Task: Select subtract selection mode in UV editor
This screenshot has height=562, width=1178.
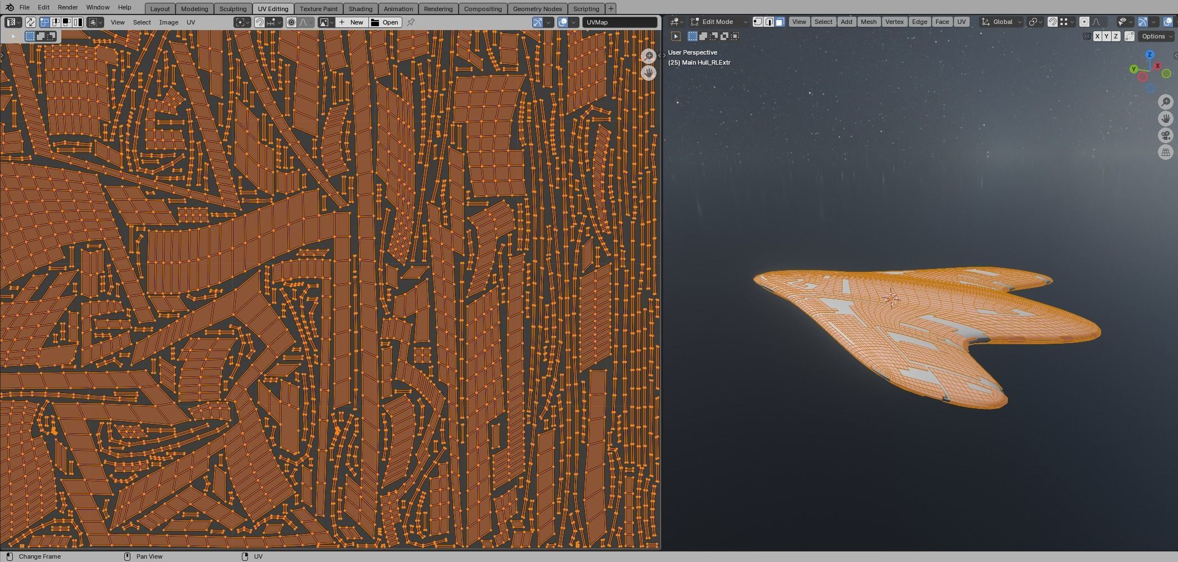Action: [51, 36]
